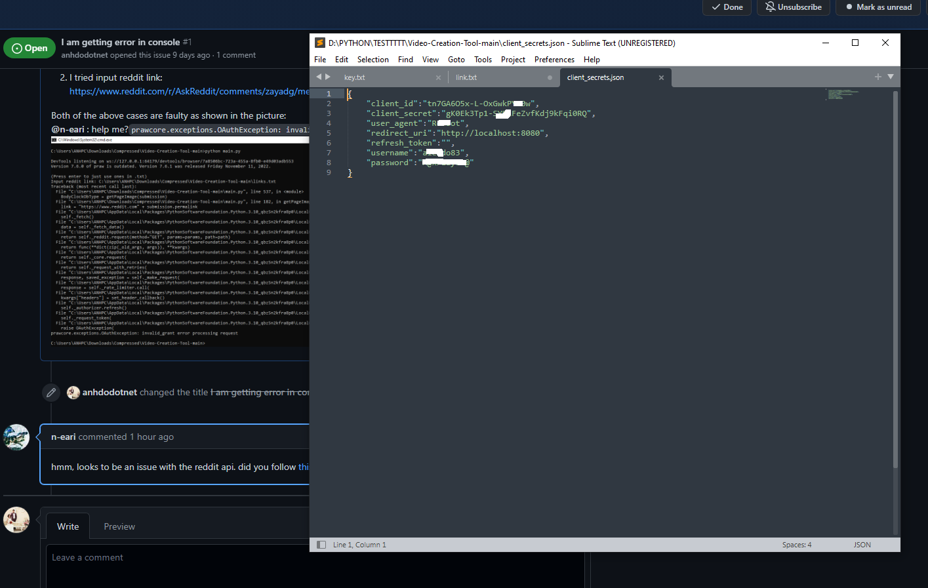Open a new tab with the plus icon
This screenshot has height=588, width=928.
[878, 77]
